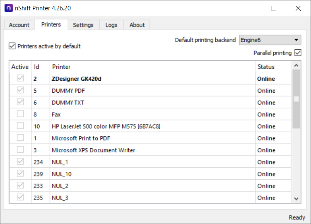
Task: View the Logs tab
Action: 111,25
